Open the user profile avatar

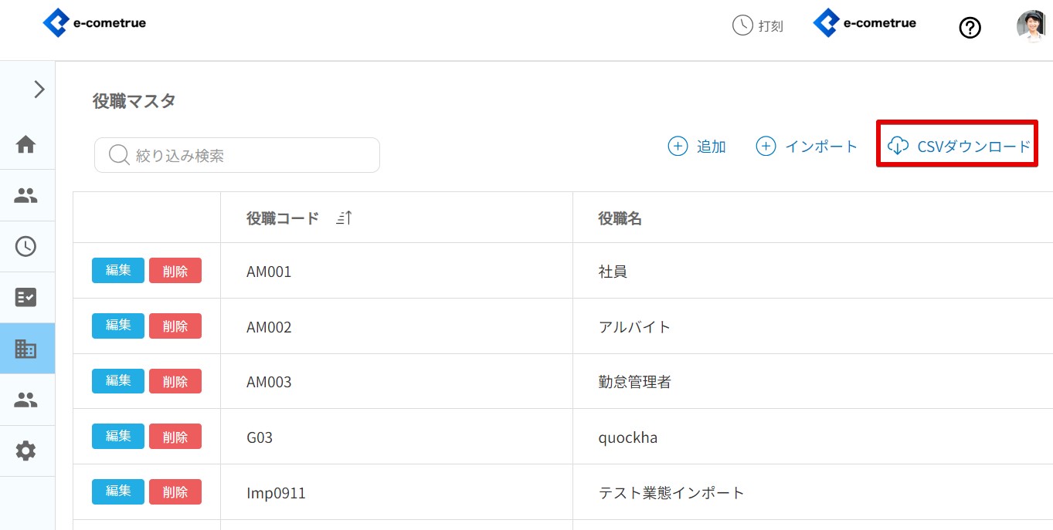click(x=1031, y=26)
